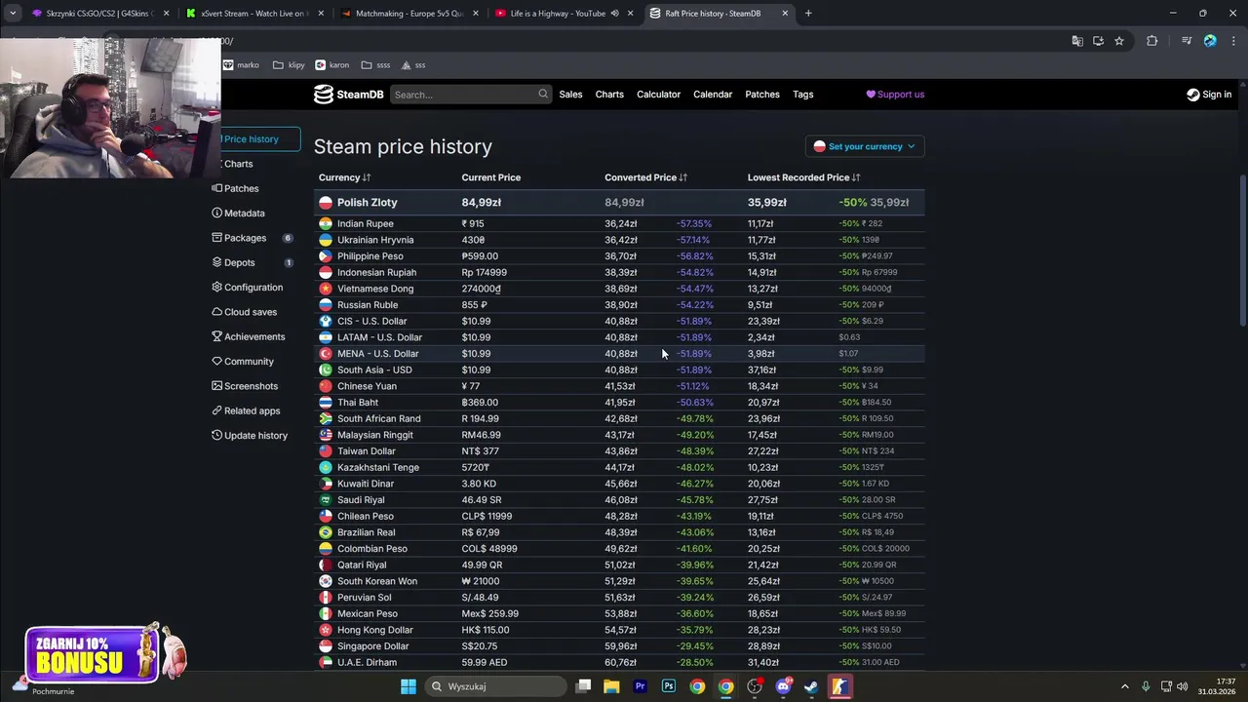Click the page vertical scrollbar
The width and height of the screenshot is (1248, 702).
1242,252
